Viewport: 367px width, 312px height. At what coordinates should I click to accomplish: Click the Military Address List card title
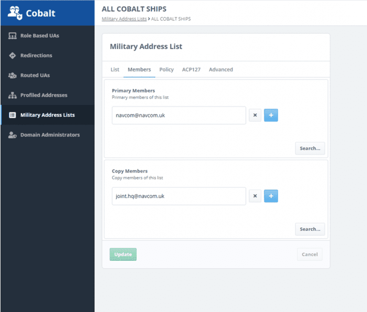146,46
